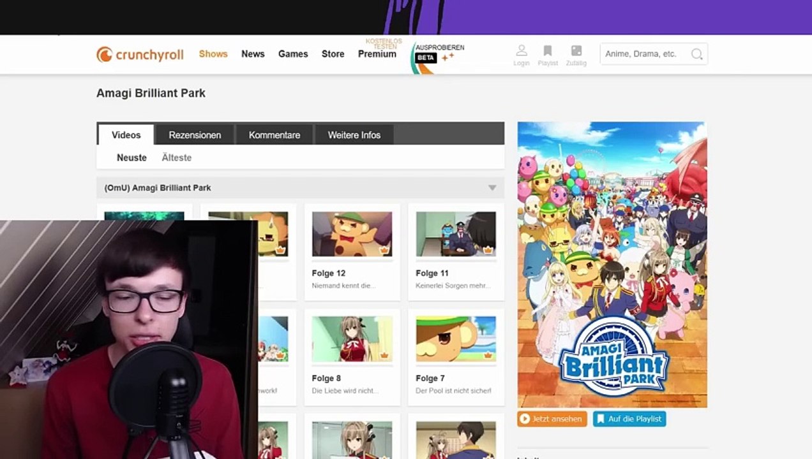Click the Folge 11 title

(x=432, y=273)
